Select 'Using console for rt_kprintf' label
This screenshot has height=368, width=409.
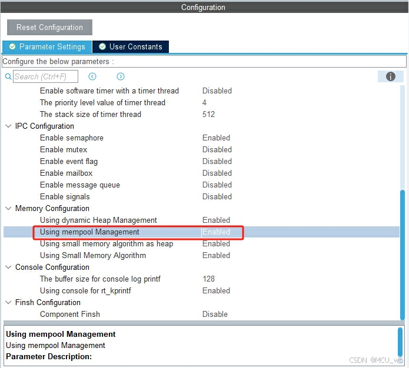click(85, 290)
